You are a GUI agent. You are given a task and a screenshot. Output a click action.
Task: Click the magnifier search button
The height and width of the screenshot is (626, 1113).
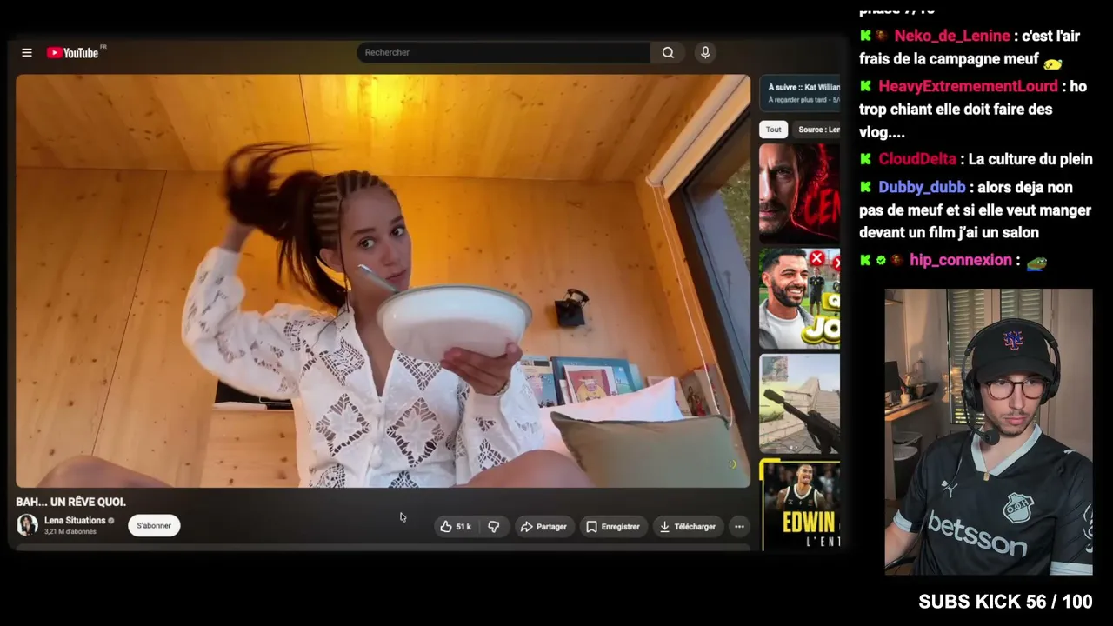668,53
